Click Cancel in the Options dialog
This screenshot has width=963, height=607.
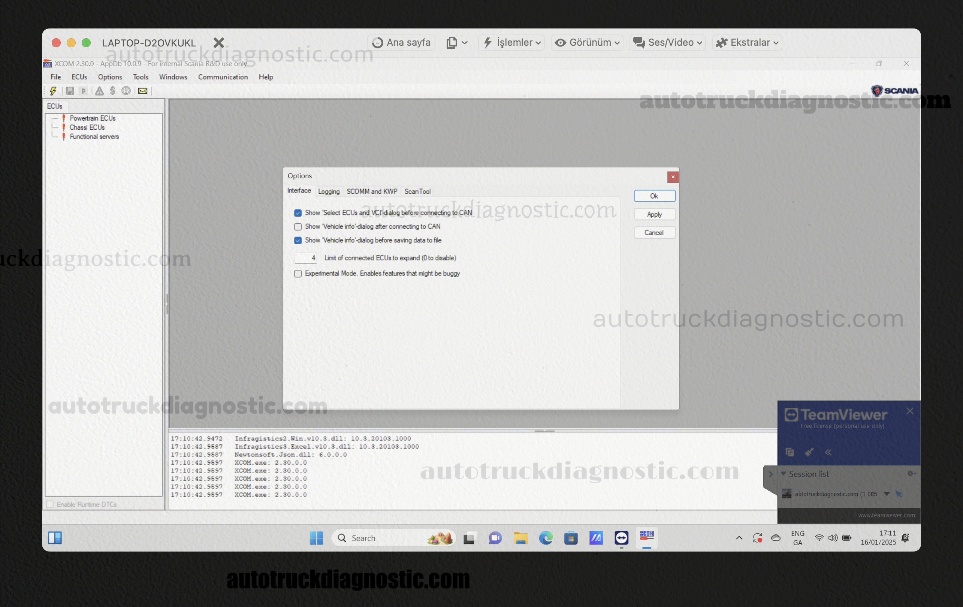(x=654, y=233)
